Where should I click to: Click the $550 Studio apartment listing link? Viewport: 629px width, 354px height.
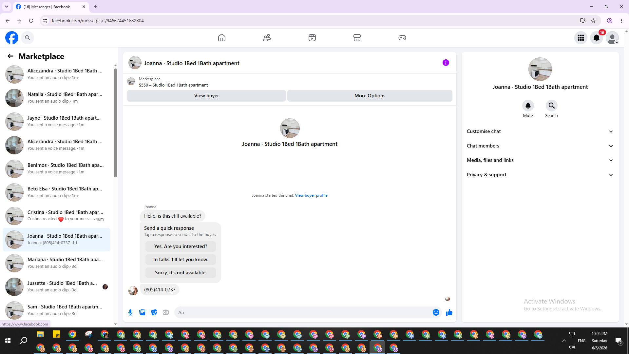pyautogui.click(x=173, y=85)
